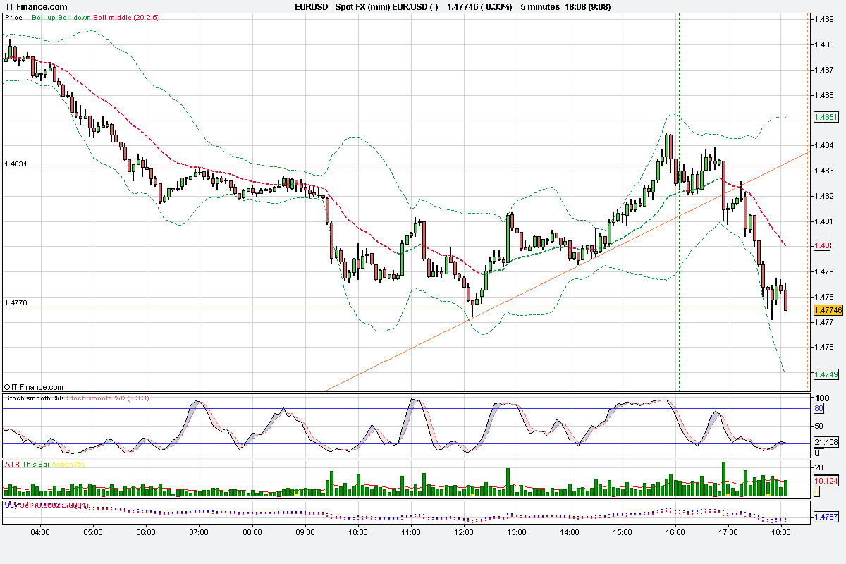
Task: Click the "1.479" price axis label
Action: click(825, 271)
